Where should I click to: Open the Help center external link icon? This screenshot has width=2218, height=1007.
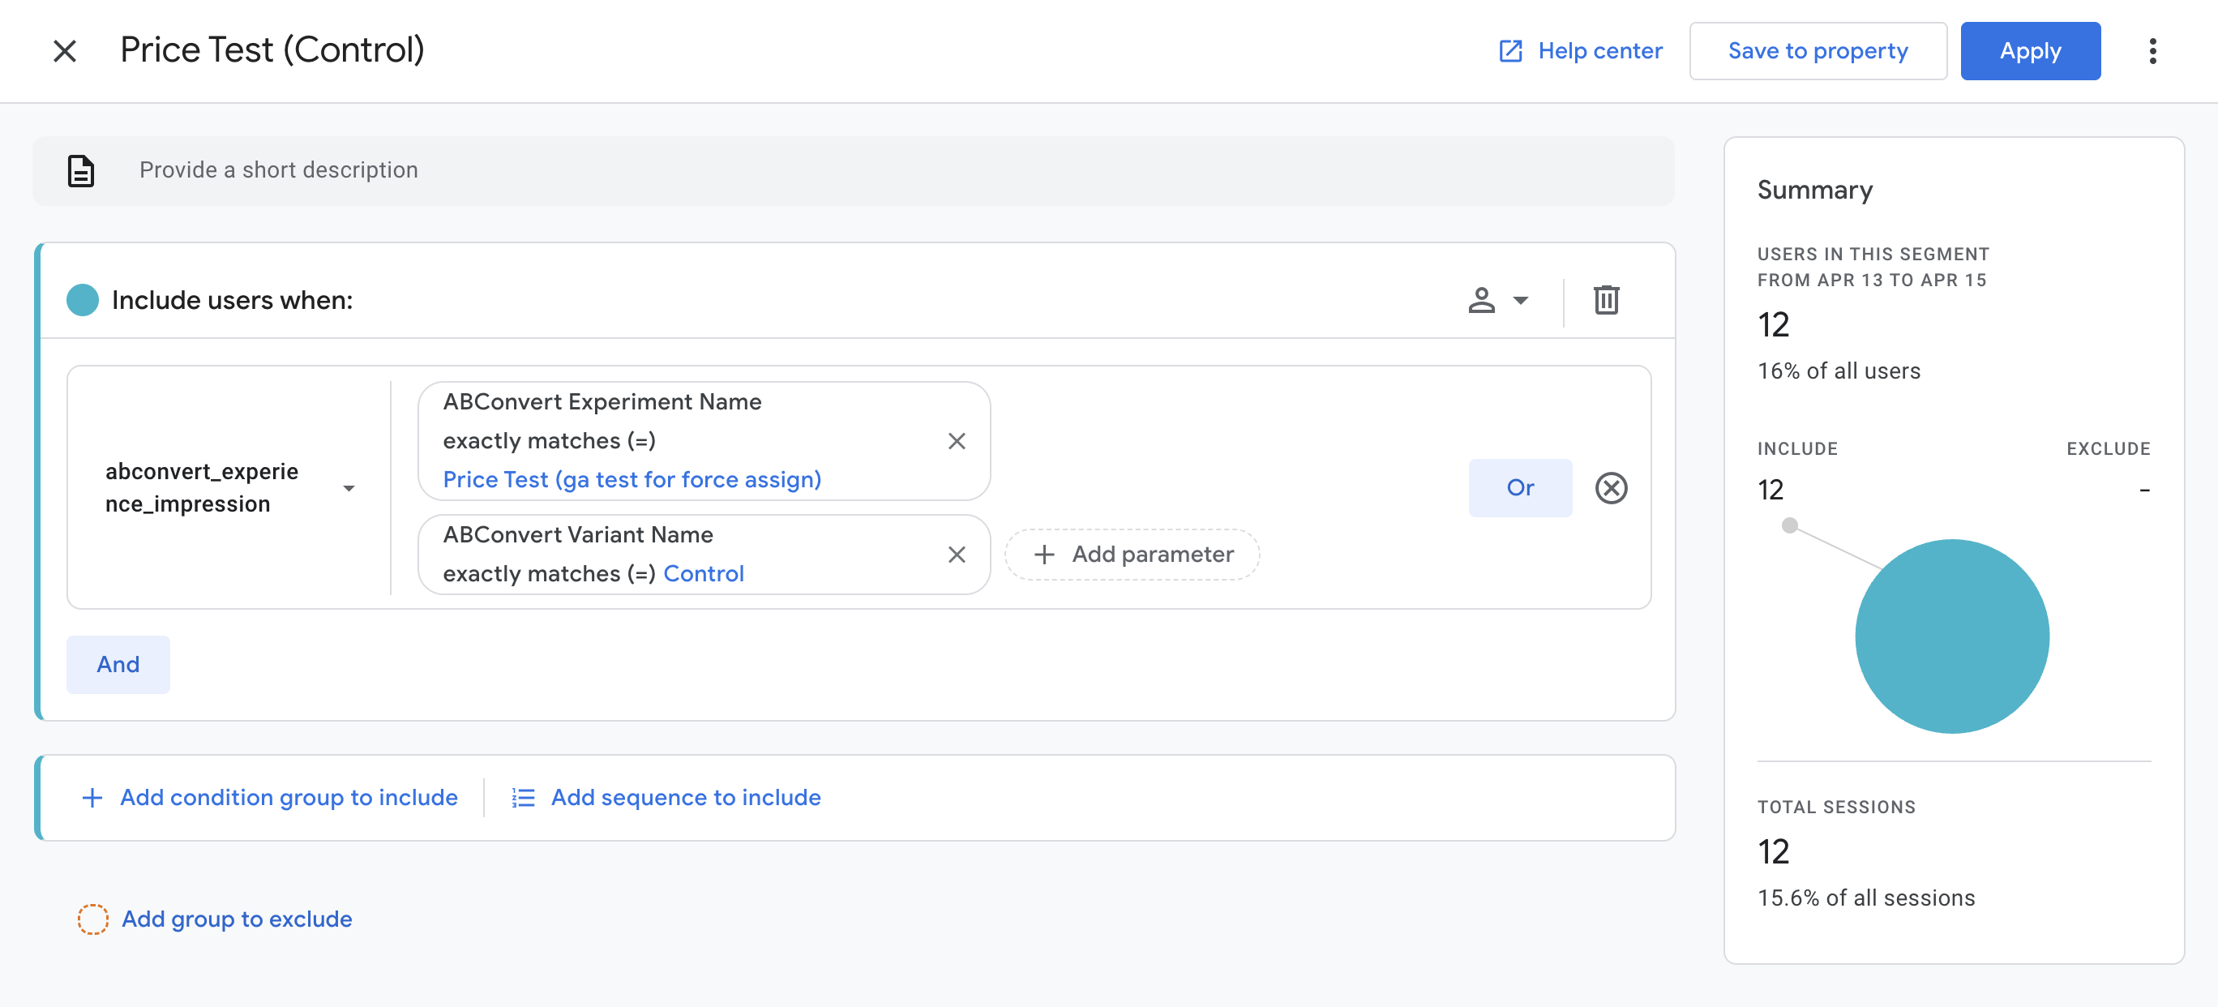point(1510,51)
